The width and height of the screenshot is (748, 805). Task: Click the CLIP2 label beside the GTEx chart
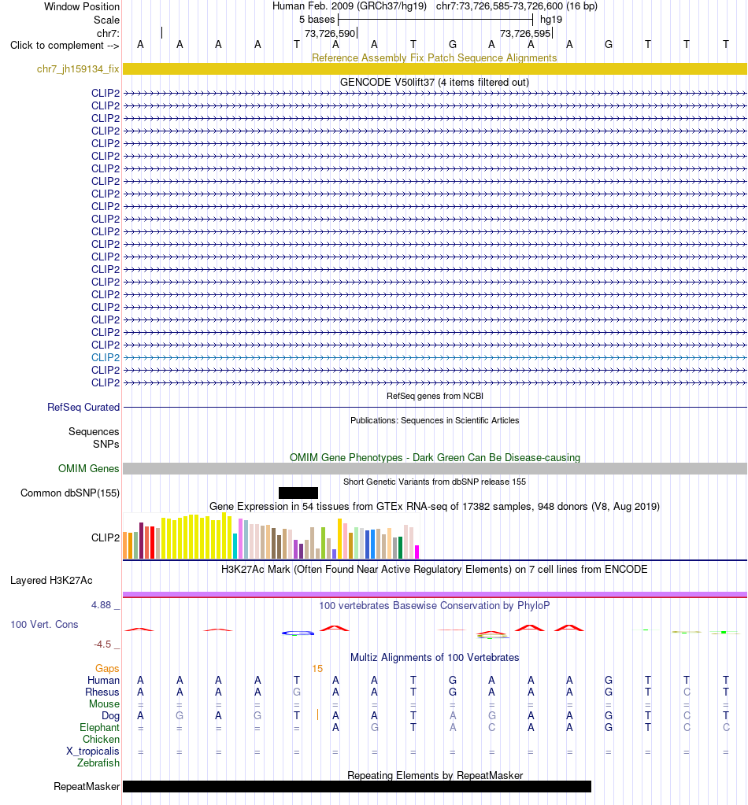pyautogui.click(x=106, y=537)
